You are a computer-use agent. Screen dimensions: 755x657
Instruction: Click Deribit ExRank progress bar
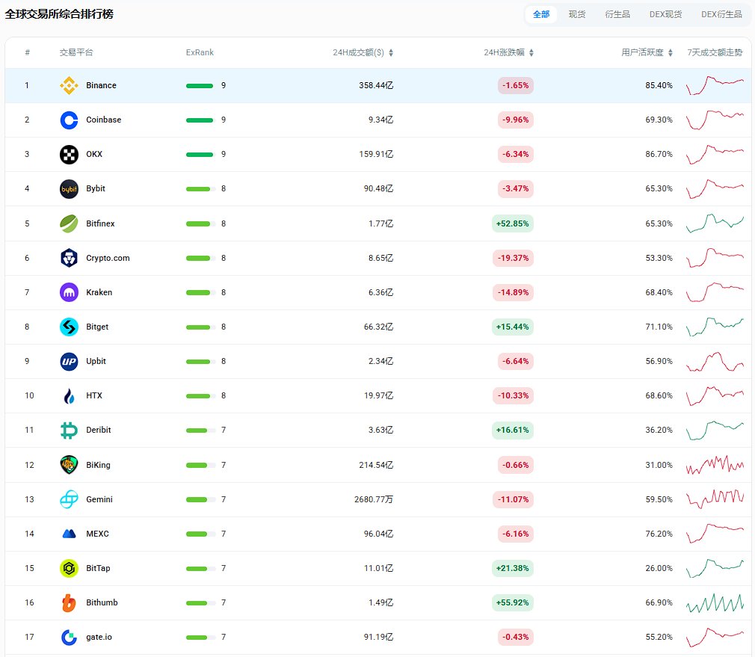click(x=200, y=430)
